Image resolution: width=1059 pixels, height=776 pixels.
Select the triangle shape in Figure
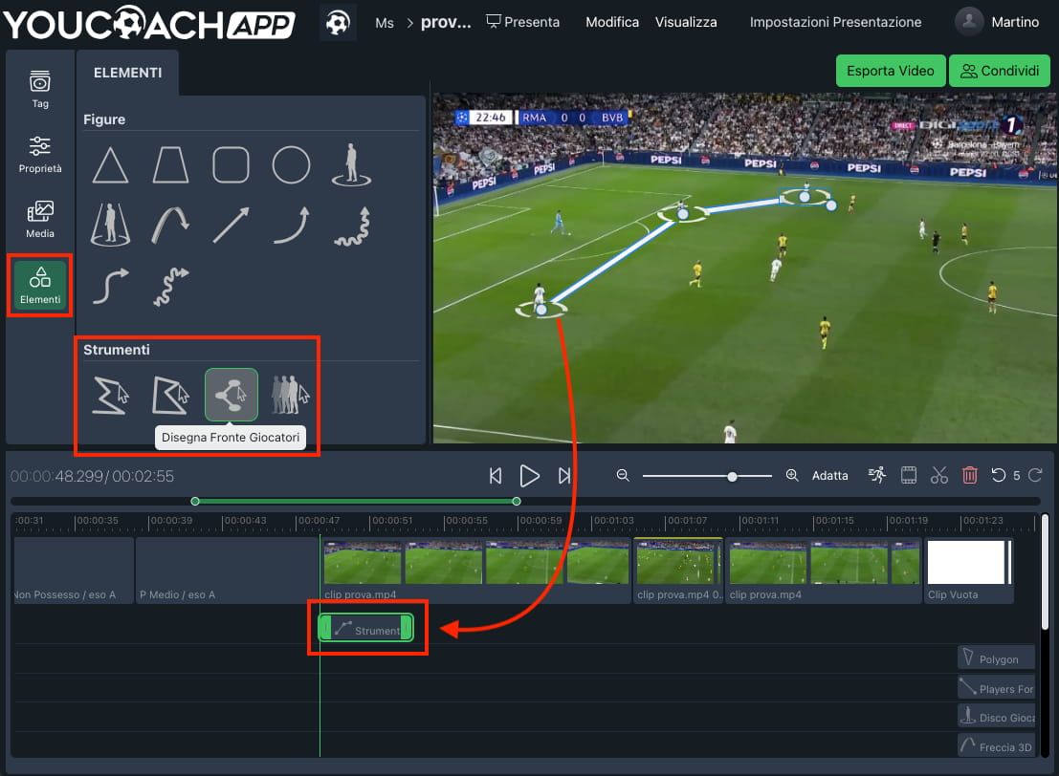[110, 164]
